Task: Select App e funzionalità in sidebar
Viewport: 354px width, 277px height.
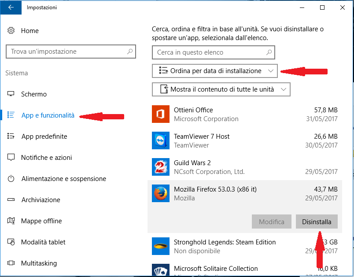Action: pos(48,115)
